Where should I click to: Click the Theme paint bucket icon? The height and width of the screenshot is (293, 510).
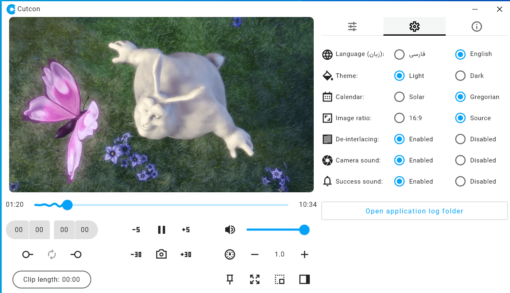point(328,76)
